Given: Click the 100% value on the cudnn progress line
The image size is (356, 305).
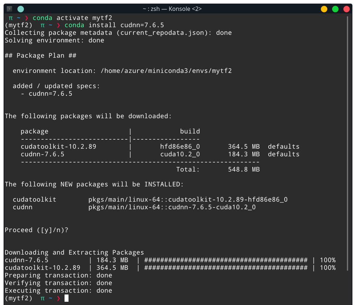Looking at the screenshot, I should [328, 260].
